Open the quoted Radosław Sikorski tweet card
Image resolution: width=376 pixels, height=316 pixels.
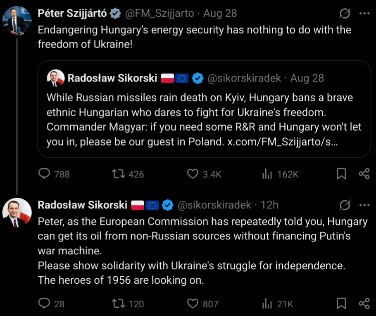pyautogui.click(x=204, y=109)
